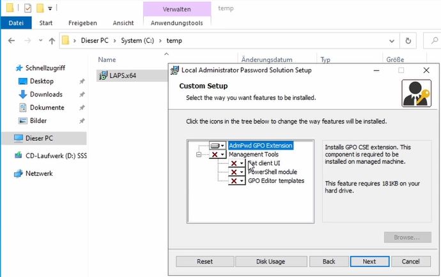This screenshot has width=441, height=277.
Task: Select the Fat client UI feature label
Action: pyautogui.click(x=264, y=163)
